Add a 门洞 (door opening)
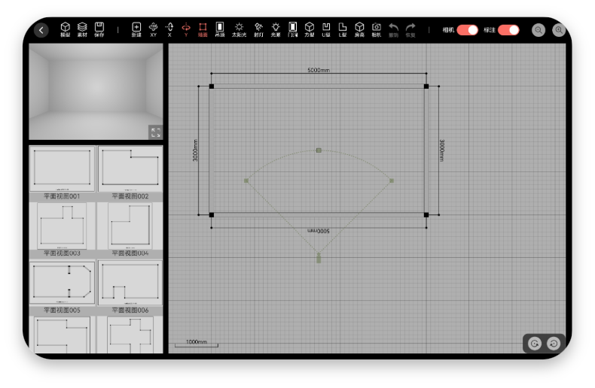 click(292, 29)
